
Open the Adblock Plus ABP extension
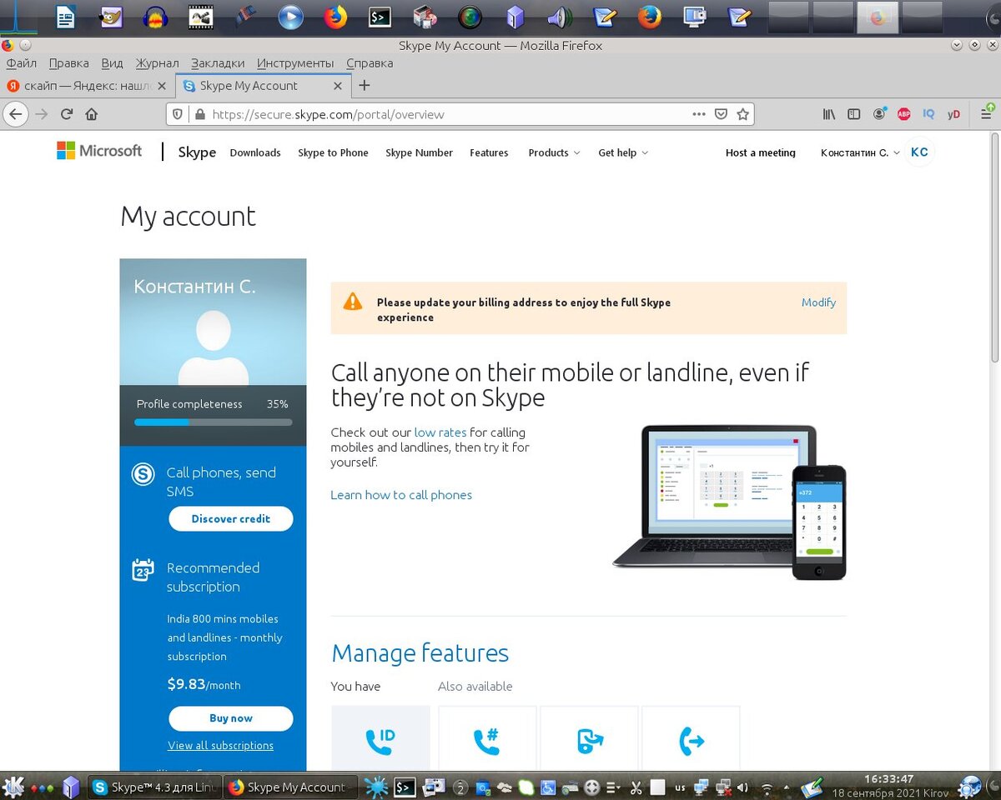click(x=904, y=114)
